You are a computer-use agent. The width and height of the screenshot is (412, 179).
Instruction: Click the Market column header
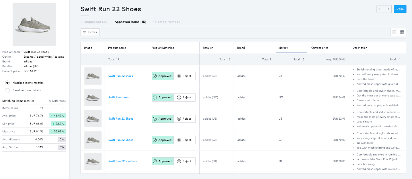291,48
